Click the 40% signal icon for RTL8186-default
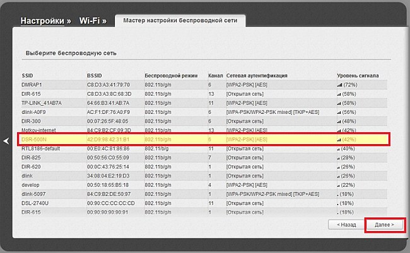Image resolution: width=410 pixels, height=253 pixels. [339, 149]
